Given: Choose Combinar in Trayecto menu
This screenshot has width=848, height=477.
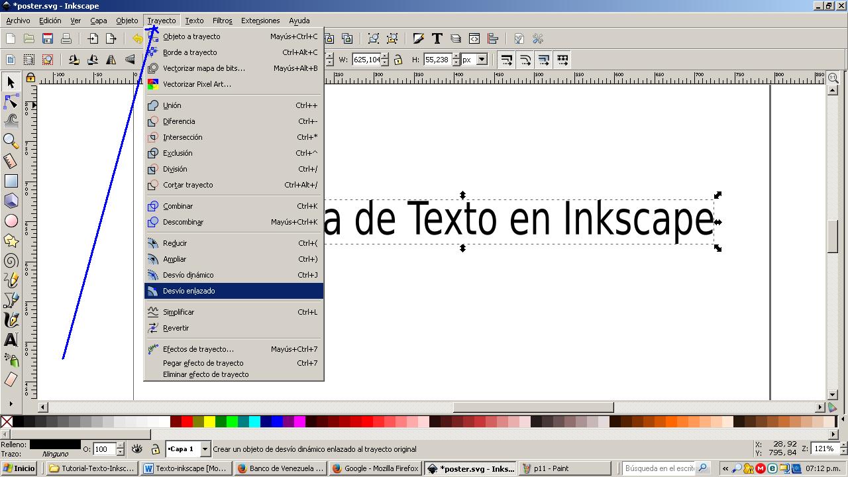Looking at the screenshot, I should [x=234, y=206].
